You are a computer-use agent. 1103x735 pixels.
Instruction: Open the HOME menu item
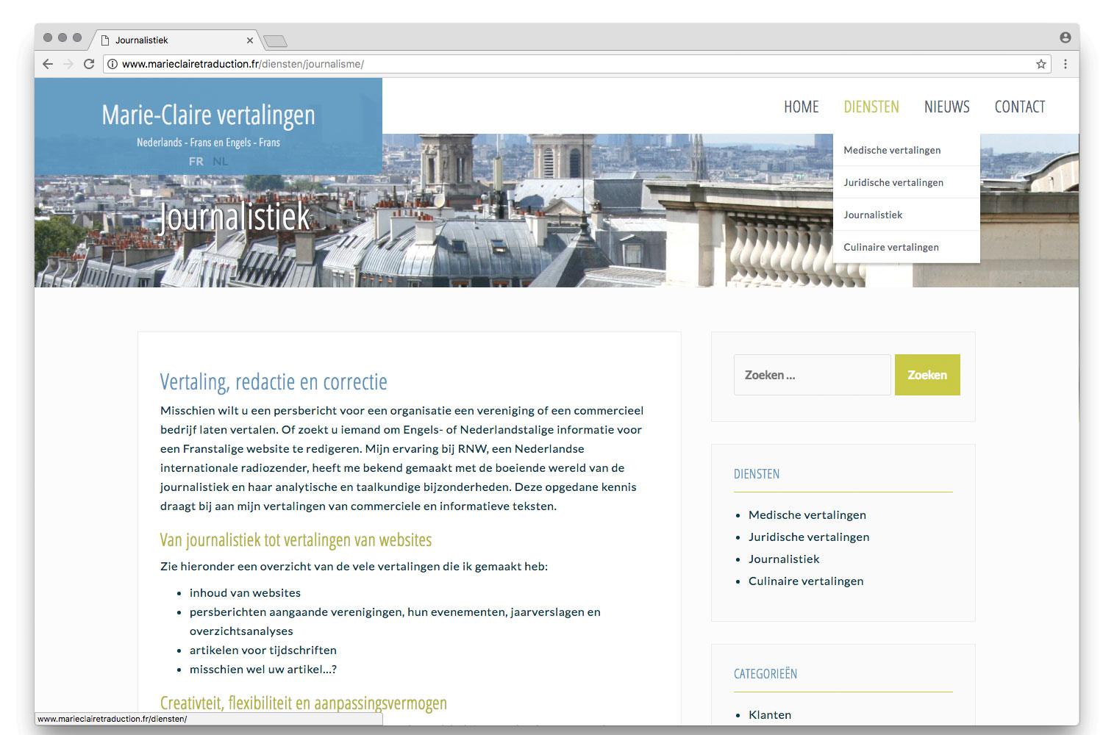click(x=802, y=107)
